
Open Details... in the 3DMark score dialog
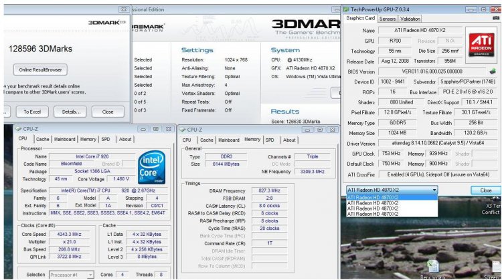pyautogui.click(x=70, y=112)
